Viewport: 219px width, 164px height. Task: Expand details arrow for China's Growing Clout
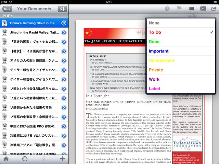pos(64,23)
